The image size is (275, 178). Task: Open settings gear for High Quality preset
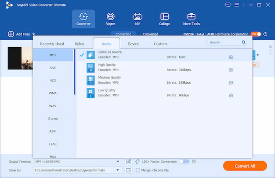coord(231,70)
